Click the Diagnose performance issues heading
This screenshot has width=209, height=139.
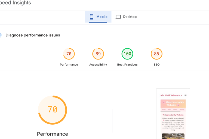(x=33, y=35)
